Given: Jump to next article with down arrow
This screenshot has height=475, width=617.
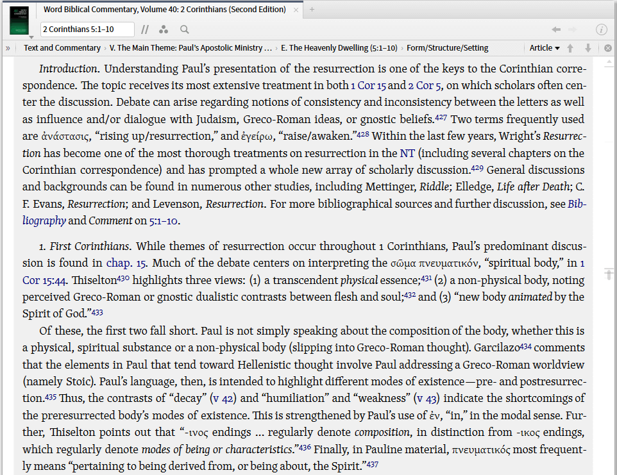Looking at the screenshot, I should click(588, 48).
